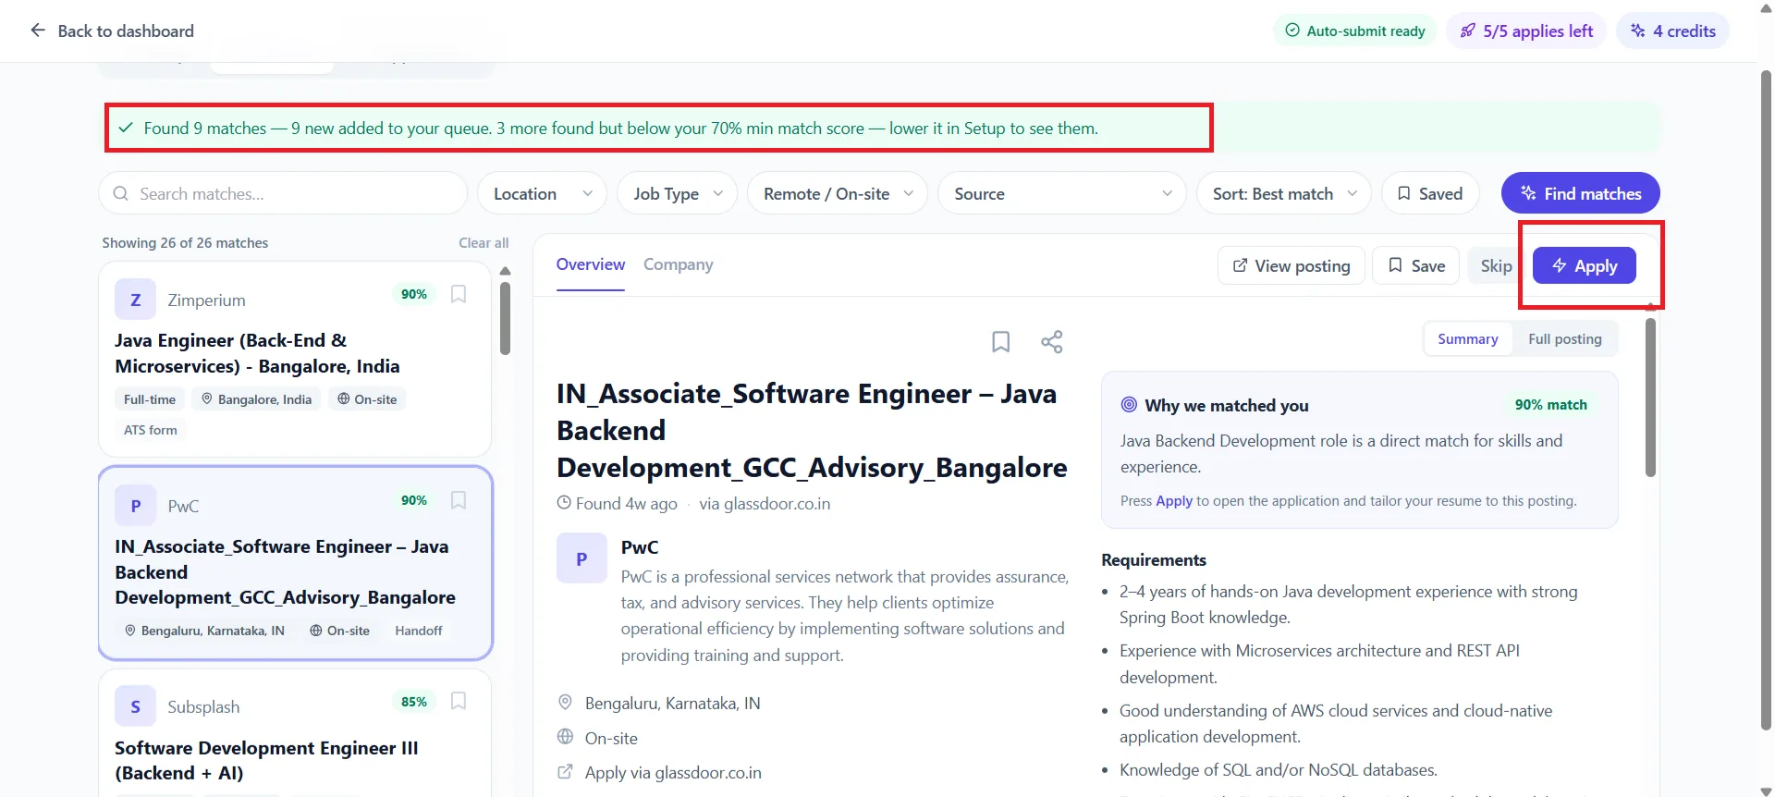This screenshot has height=797, width=1775.
Task: Click the Bengaluru, Karnataka, IN tag on PwC card
Action: point(204,631)
